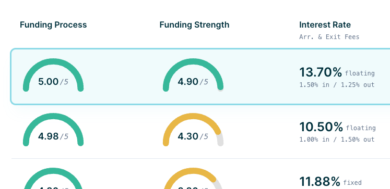
Task: Select the third row yellow Funding Strength gauge
Action: pyautogui.click(x=193, y=179)
